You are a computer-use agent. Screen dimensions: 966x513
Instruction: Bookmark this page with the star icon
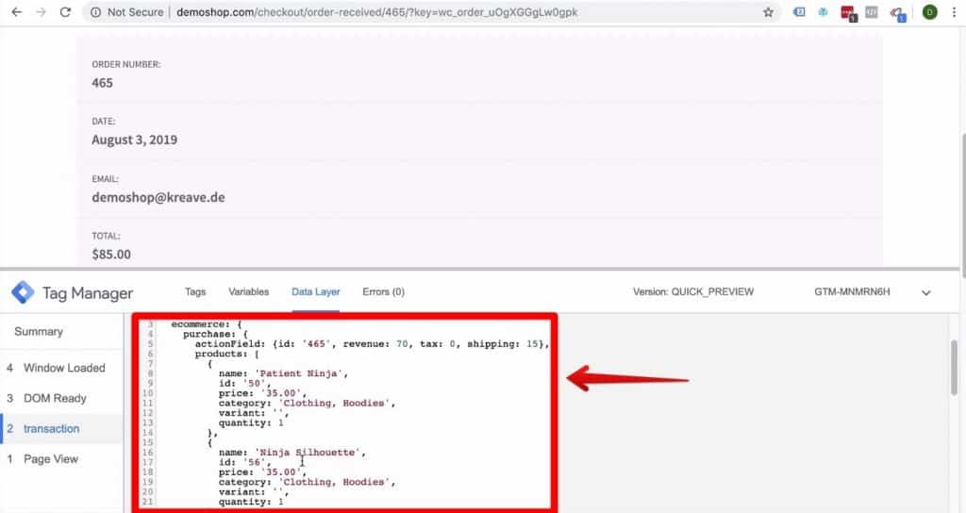click(769, 12)
